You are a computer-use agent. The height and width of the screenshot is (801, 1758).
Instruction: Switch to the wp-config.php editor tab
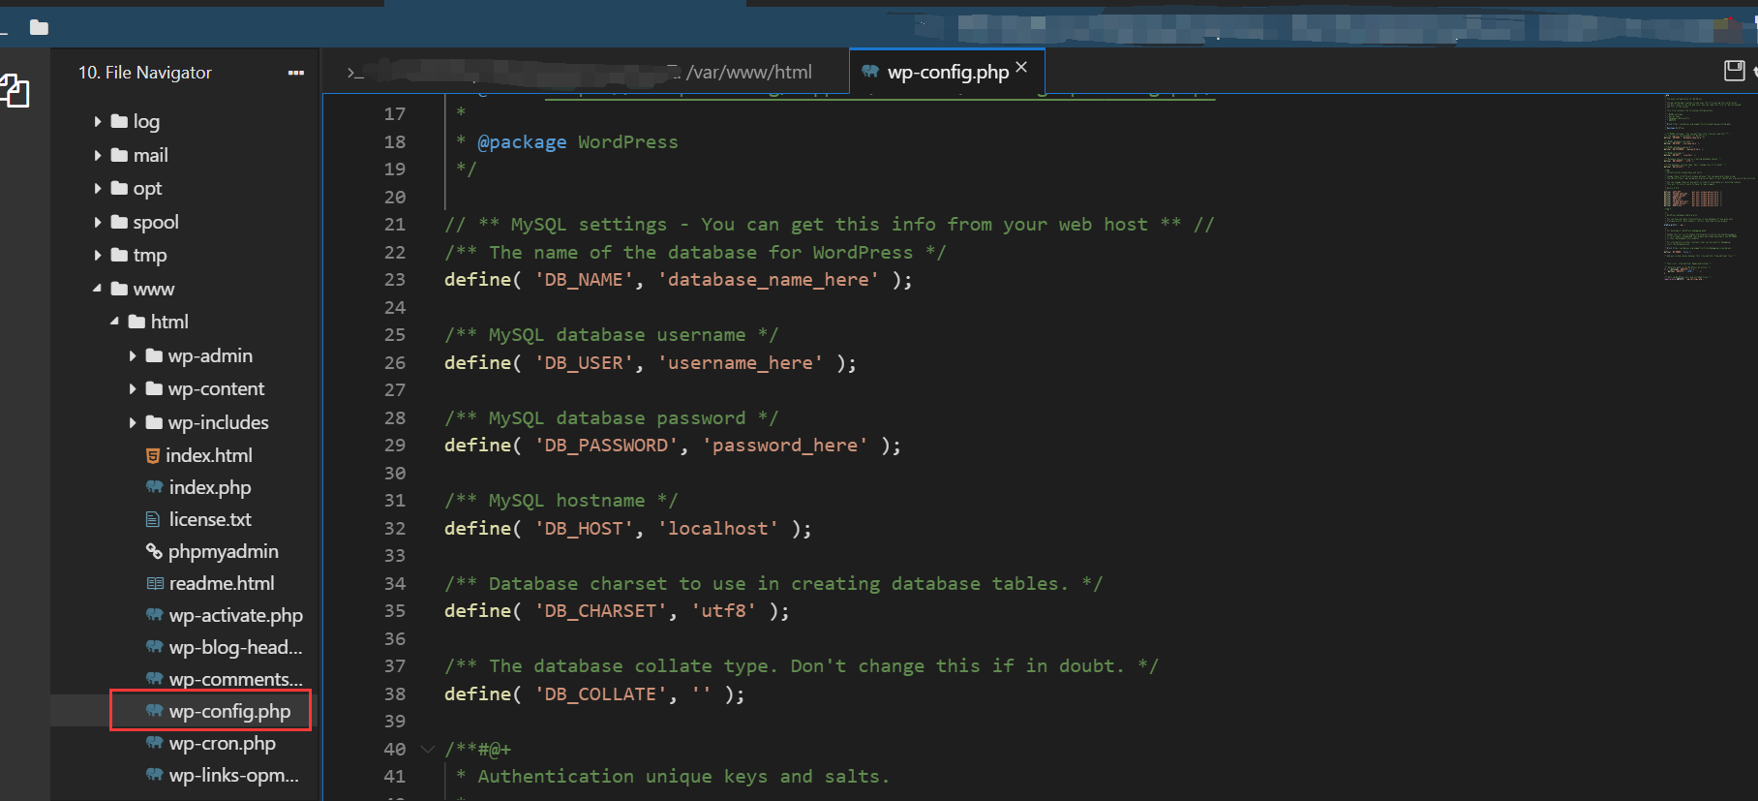pyautogui.click(x=948, y=72)
